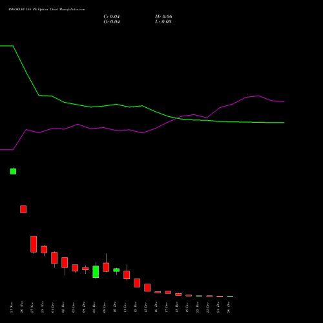The height and width of the screenshot is (323, 323).
Task: Select the red candlestick for 28 Nov
Action: [44, 249]
